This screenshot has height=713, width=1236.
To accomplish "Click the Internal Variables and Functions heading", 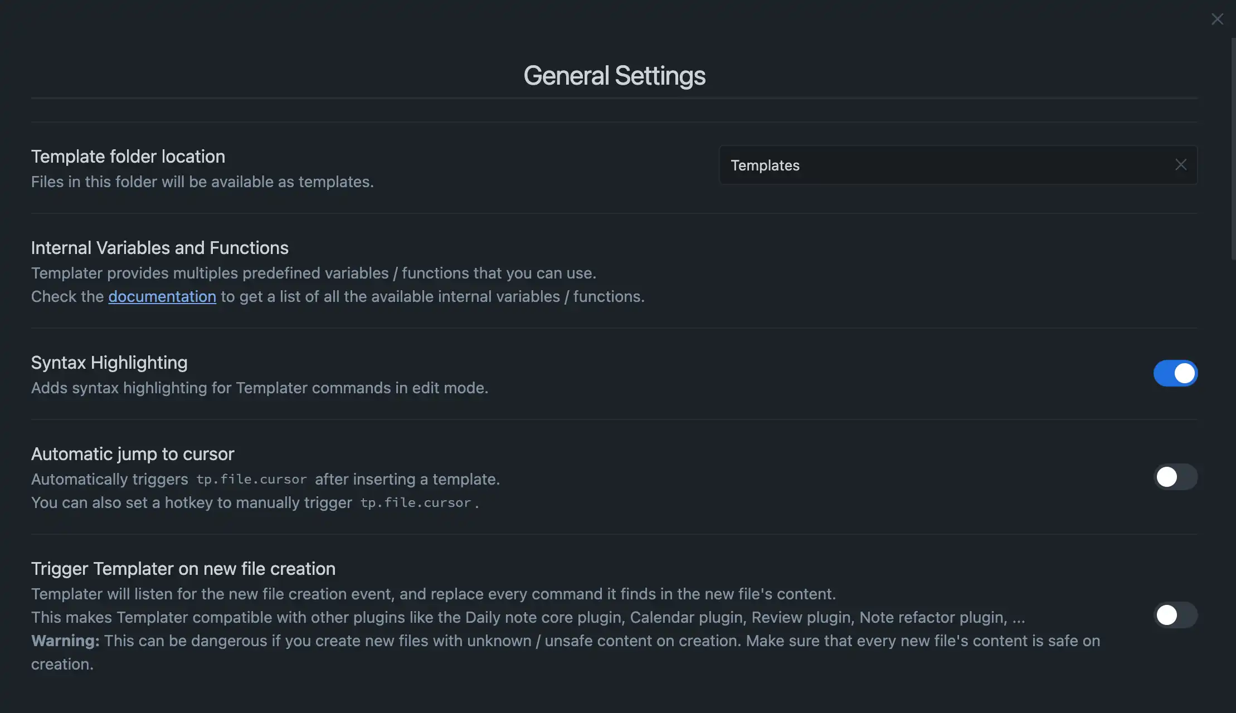I will pyautogui.click(x=160, y=247).
